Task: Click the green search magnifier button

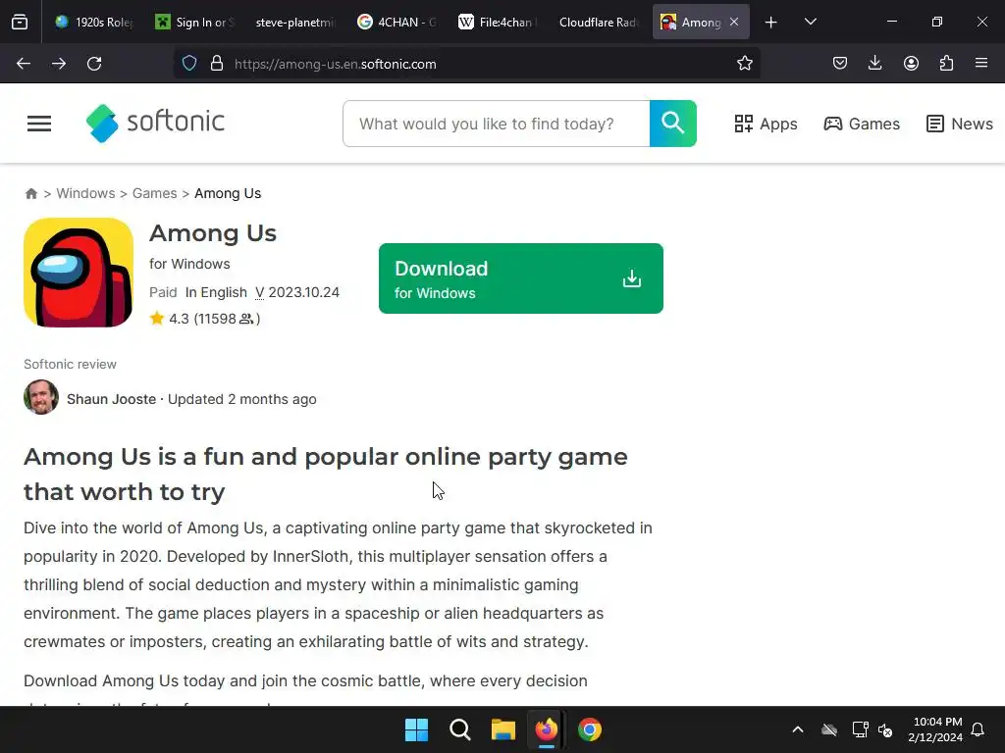Action: (x=673, y=124)
